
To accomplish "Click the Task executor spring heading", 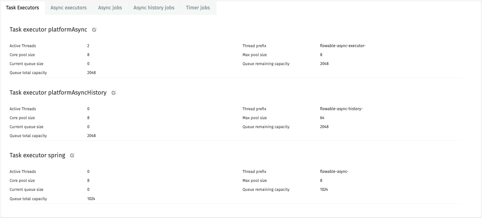I will click(x=37, y=155).
